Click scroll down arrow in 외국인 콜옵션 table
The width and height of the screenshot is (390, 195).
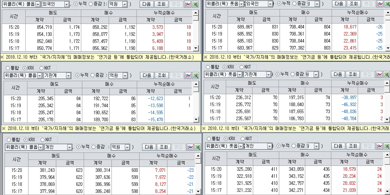pyautogui.click(x=196, y=49)
